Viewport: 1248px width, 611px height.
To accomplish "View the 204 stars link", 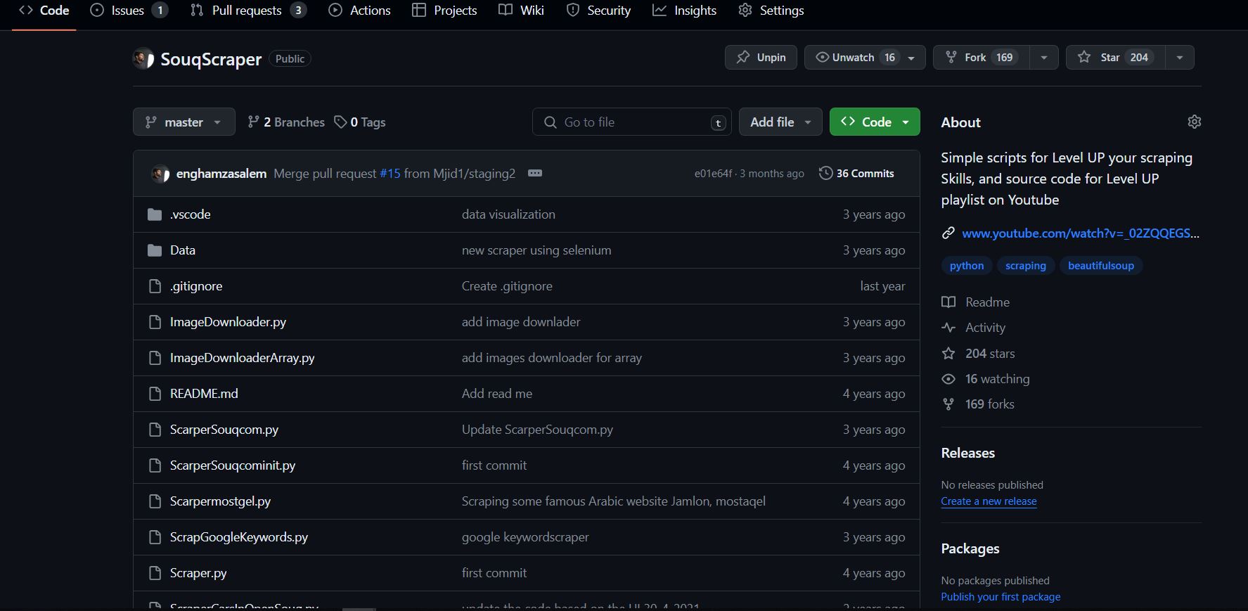I will [x=990, y=354].
